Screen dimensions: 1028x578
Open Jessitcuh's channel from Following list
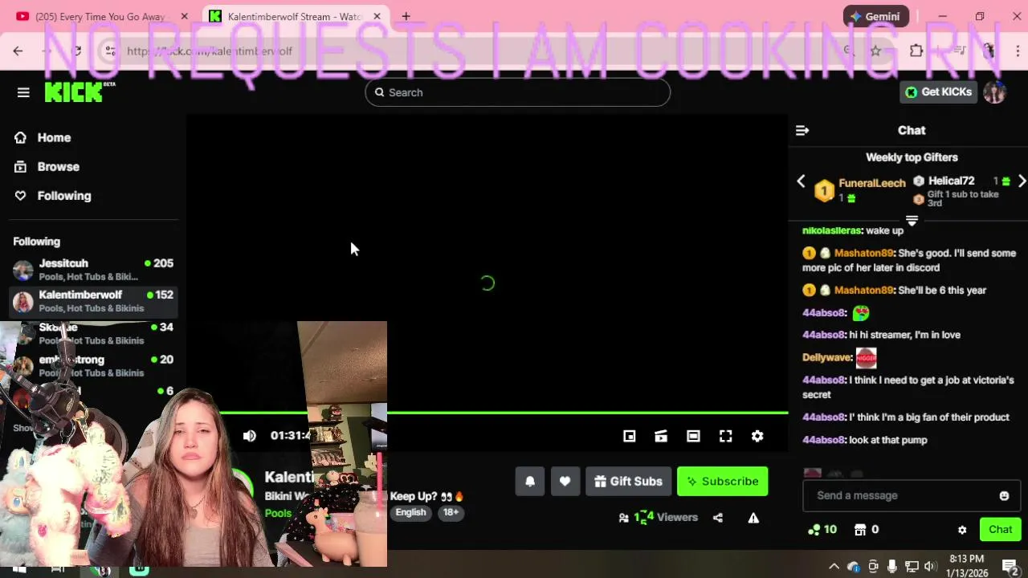93,269
